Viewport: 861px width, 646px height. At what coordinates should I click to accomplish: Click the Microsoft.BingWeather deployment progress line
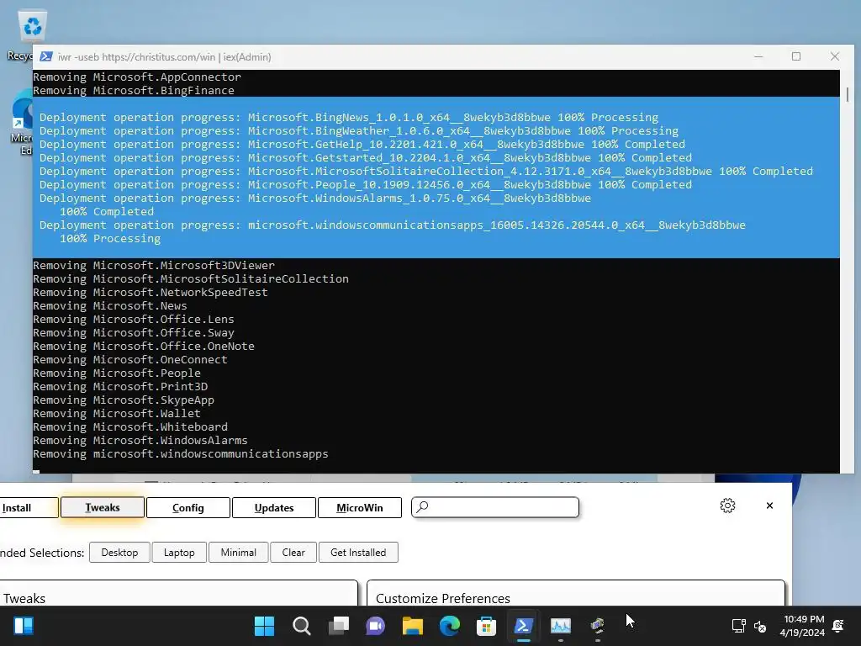[358, 130]
